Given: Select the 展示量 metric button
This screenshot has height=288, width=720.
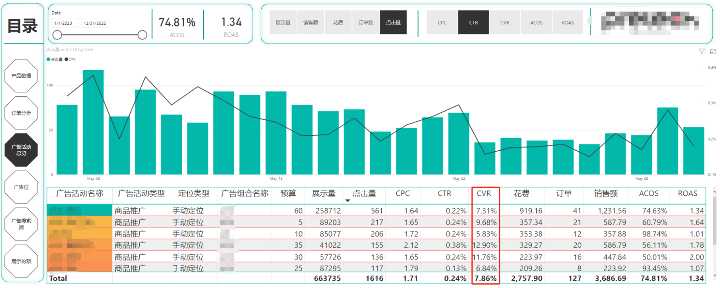Looking at the screenshot, I should (x=283, y=22).
